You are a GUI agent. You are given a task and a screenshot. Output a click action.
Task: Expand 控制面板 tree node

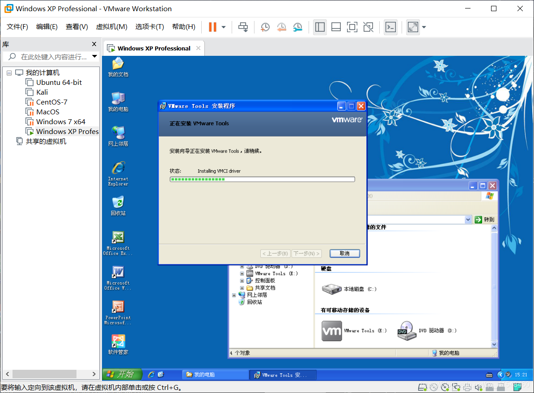point(242,280)
